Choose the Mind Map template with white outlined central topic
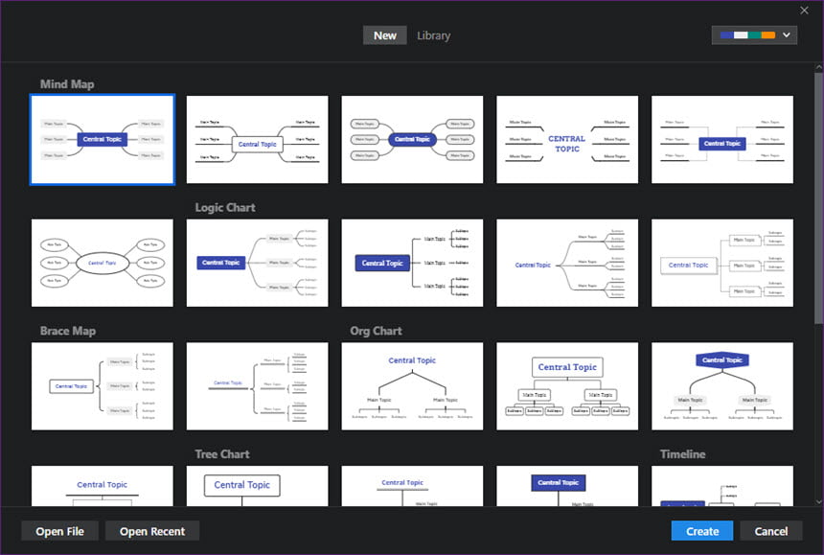The width and height of the screenshot is (824, 555). tap(258, 139)
